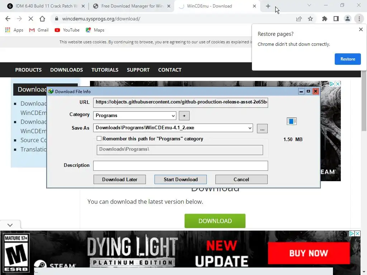Open the TUTORIALS menu
Image resolution: width=367 pixels, height=275 pixels.
pos(105,70)
